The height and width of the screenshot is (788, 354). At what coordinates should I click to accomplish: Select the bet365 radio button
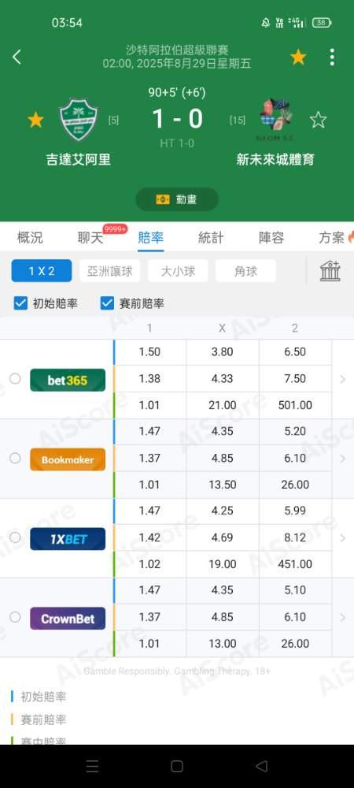[15, 378]
